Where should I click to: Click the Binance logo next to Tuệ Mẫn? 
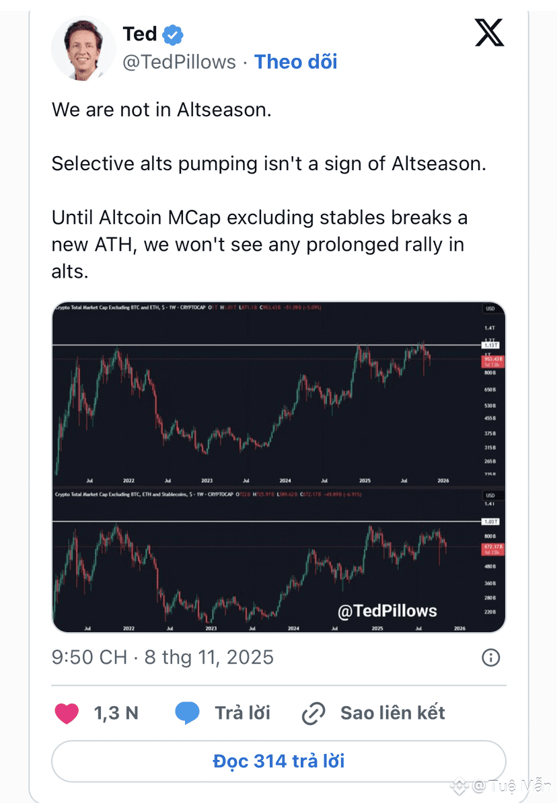coord(459,785)
